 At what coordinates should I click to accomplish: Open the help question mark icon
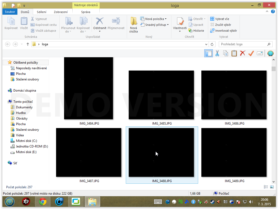(273, 11)
